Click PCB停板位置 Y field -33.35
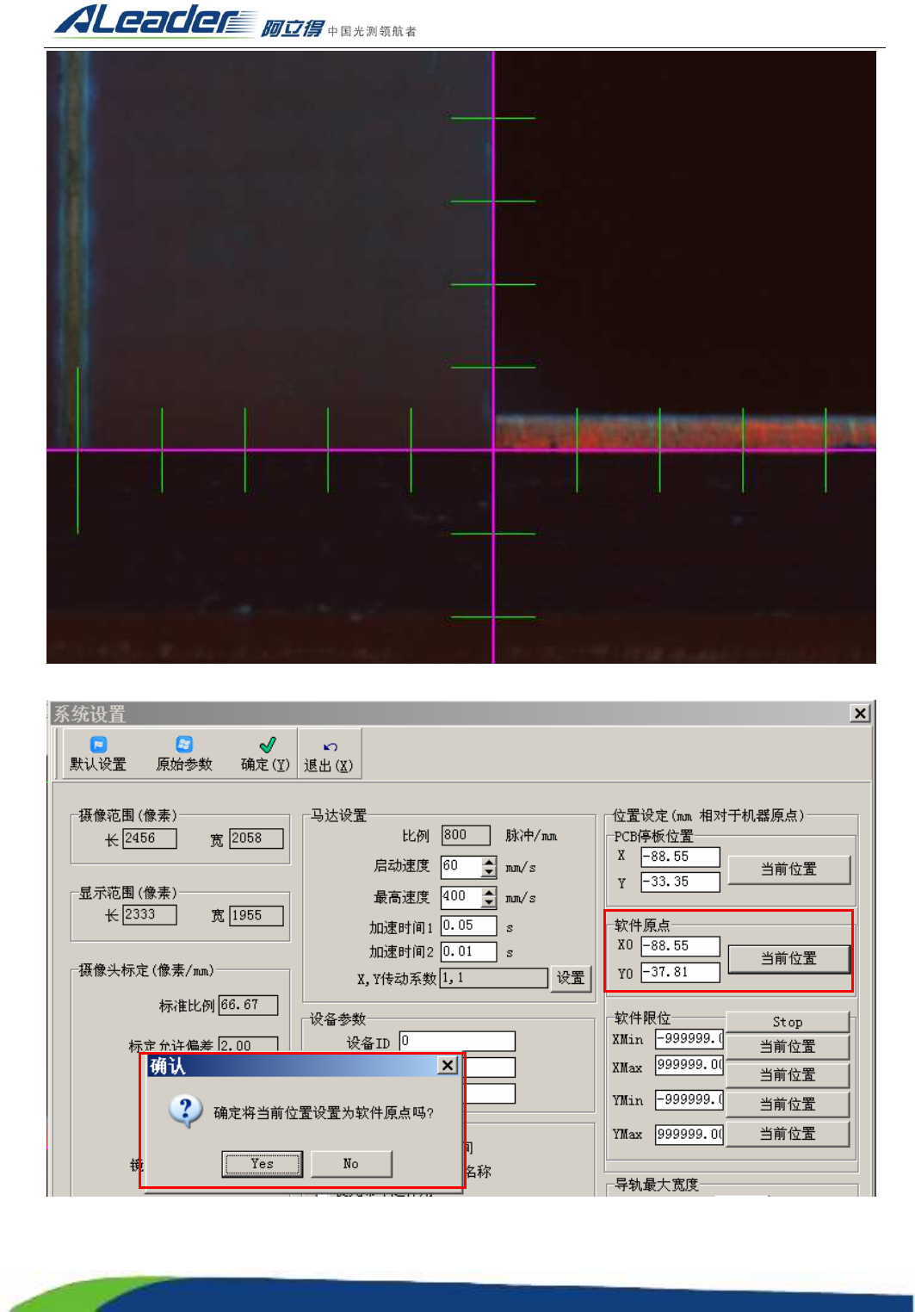The image size is (915, 1312). click(680, 882)
